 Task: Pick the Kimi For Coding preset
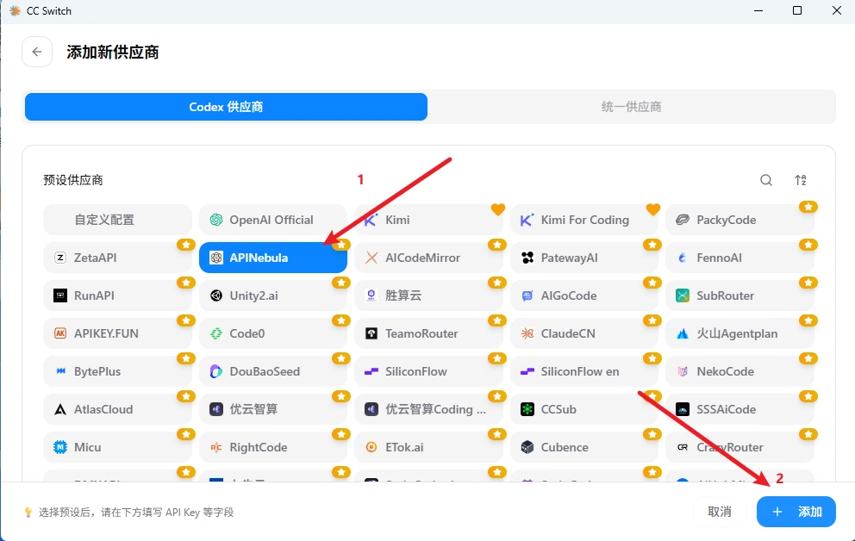(584, 220)
